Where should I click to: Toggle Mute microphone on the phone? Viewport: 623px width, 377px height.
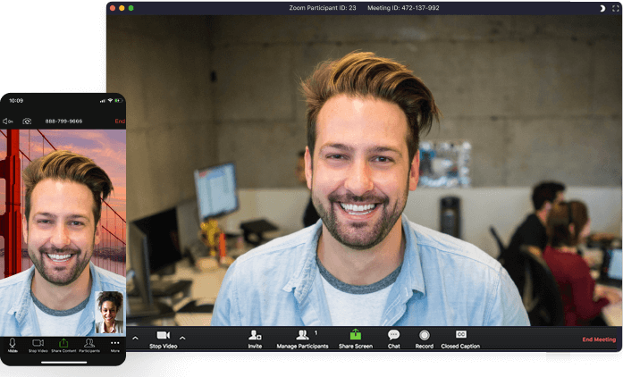(x=13, y=345)
